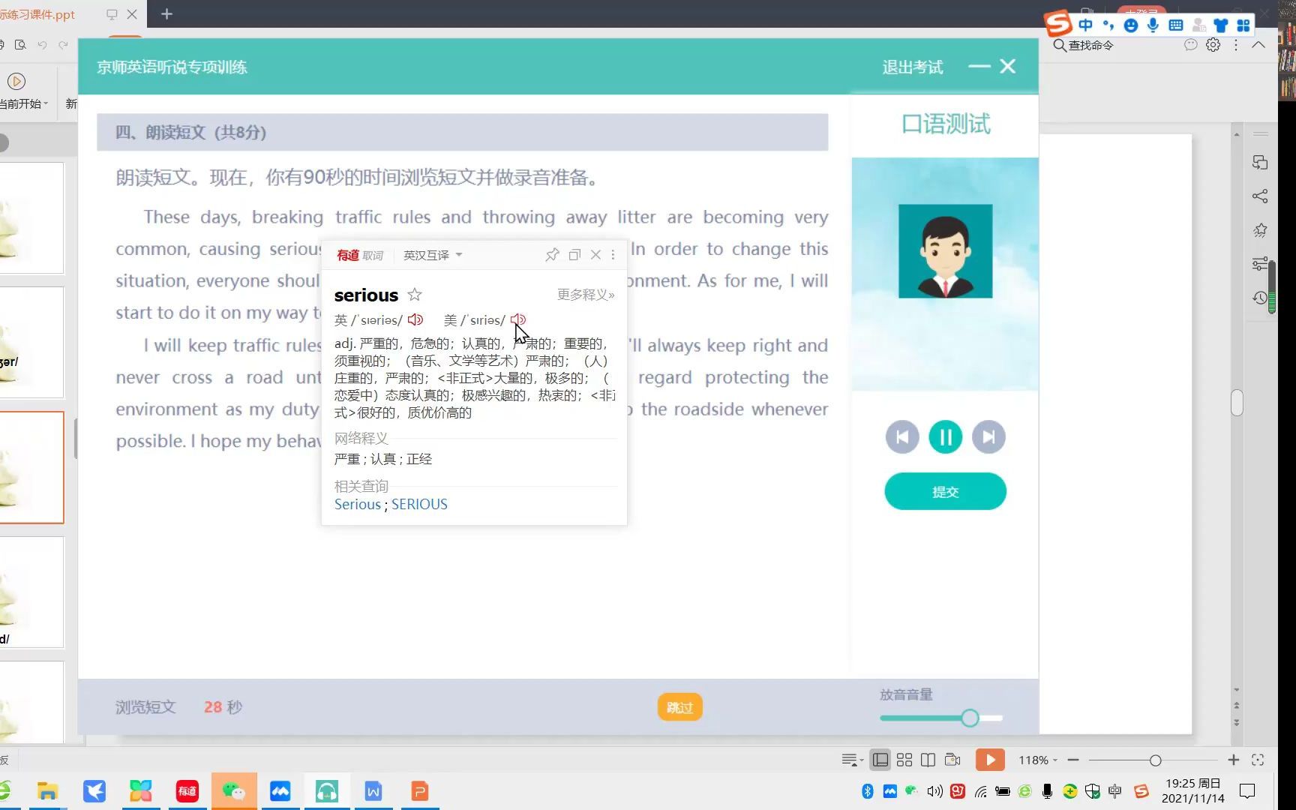Open the 英汉互译 translation mode dropdown

coord(433,255)
